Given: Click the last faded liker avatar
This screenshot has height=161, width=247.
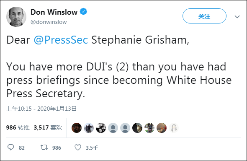Looking at the screenshot, I should (x=174, y=128).
